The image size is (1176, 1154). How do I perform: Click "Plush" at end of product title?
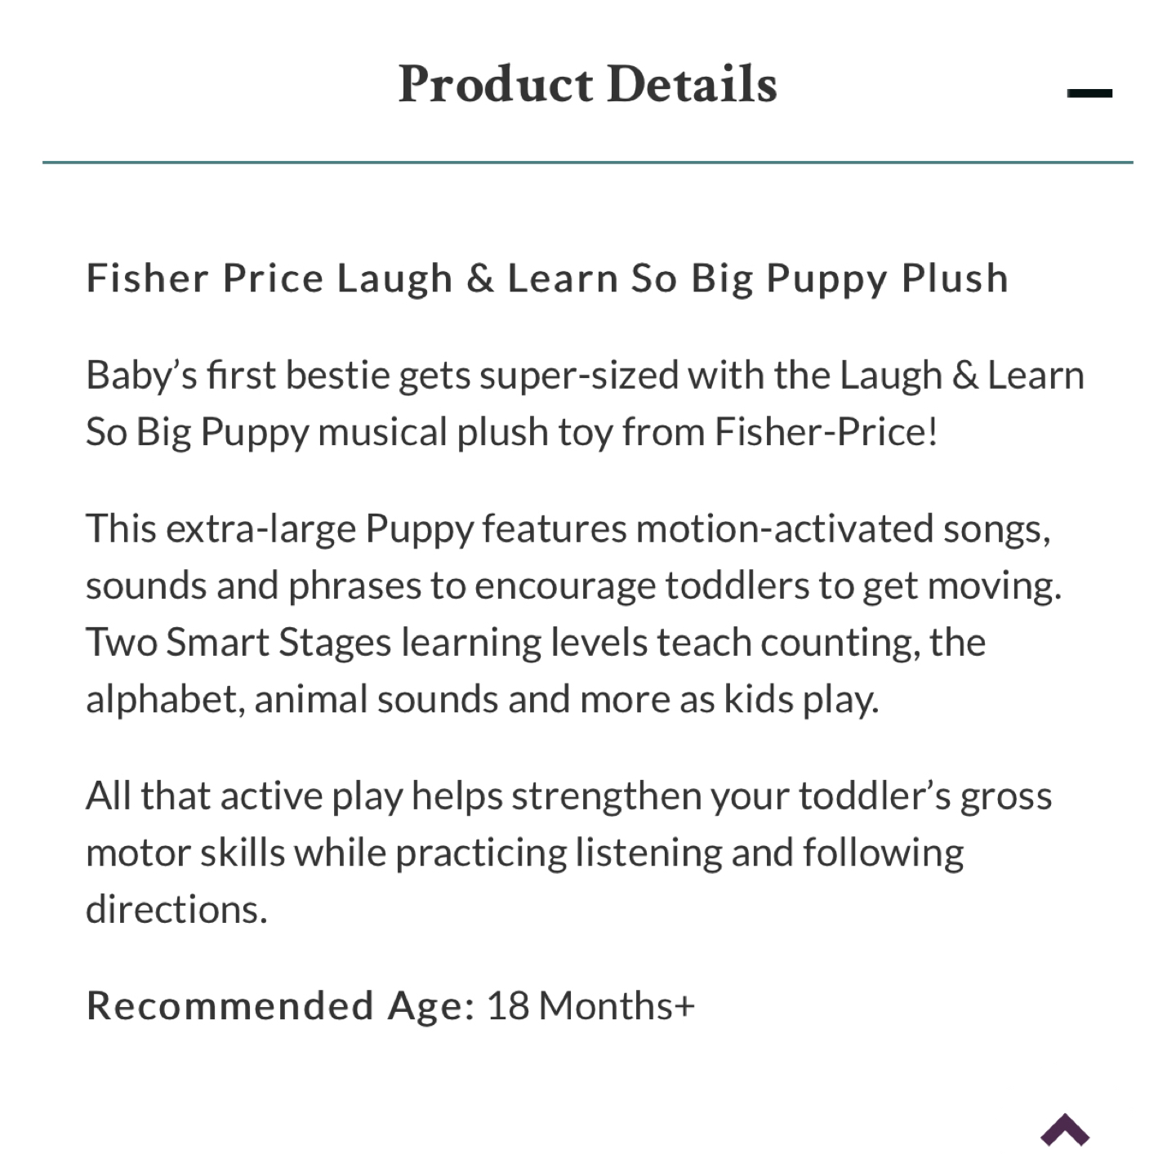[x=955, y=278]
